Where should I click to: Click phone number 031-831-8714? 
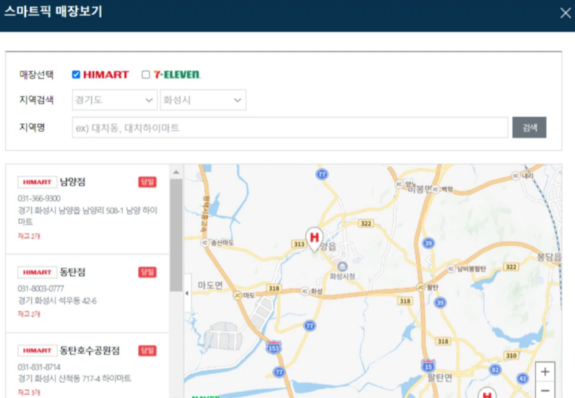coord(40,367)
